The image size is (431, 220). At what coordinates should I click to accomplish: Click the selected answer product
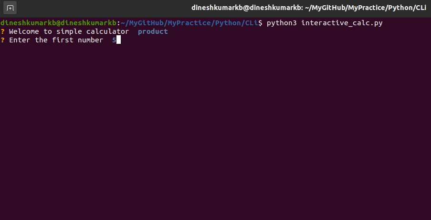[x=153, y=31]
